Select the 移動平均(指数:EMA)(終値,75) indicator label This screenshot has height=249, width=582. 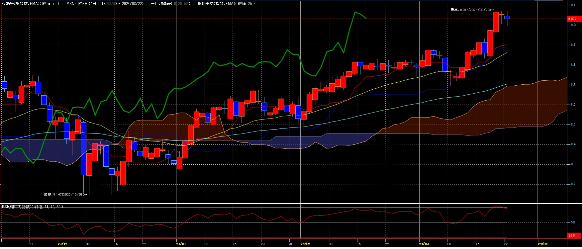31,3
